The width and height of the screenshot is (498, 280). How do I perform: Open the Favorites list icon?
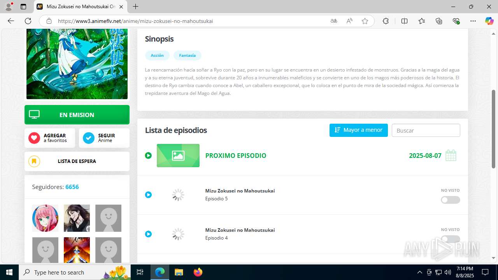(422, 21)
